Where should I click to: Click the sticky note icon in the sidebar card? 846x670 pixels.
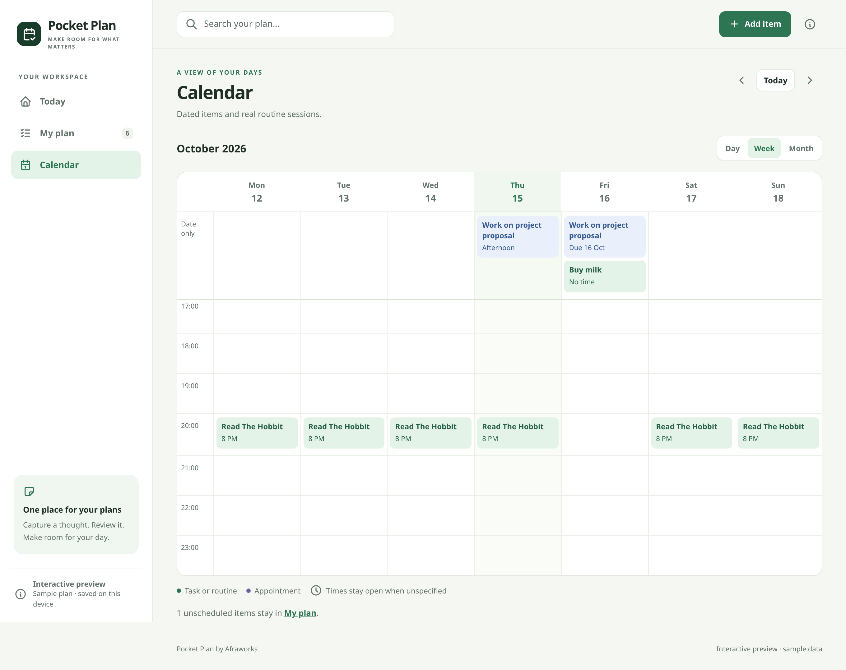29,491
